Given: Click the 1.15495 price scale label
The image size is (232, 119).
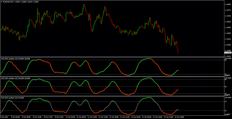Looking at the screenshot, I should click(x=227, y=33).
